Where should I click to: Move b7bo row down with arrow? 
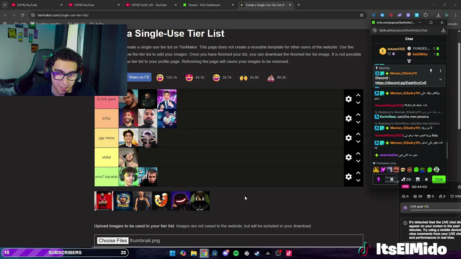[x=358, y=122]
